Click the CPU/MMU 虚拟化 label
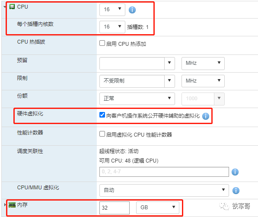 [x=38, y=188]
